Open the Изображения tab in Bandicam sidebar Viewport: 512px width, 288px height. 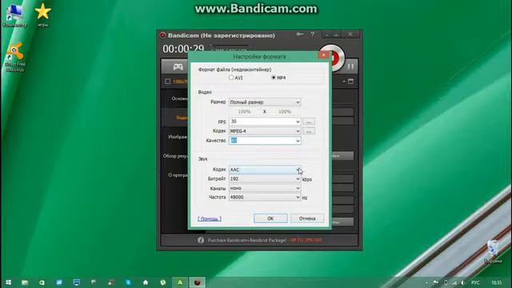coord(178,137)
